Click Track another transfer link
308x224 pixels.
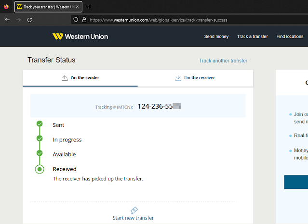[223, 61]
